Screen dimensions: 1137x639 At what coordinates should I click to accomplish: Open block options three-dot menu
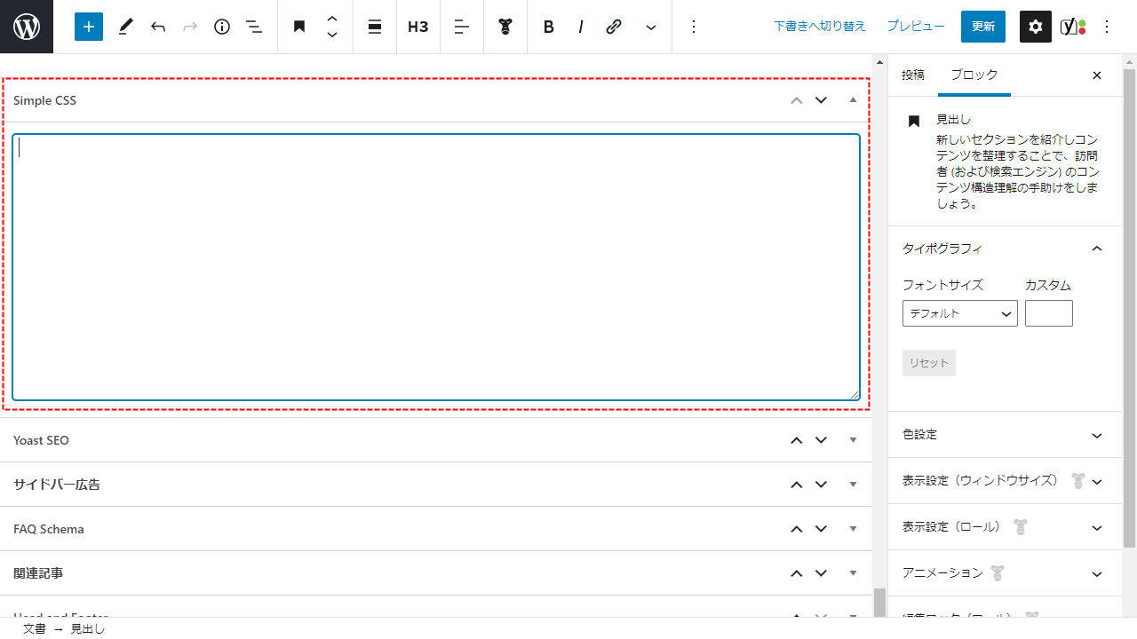(694, 27)
